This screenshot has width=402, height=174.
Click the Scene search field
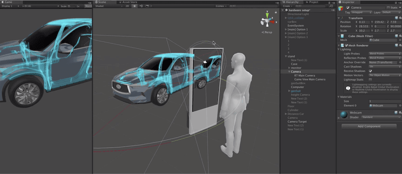pos(253,6)
